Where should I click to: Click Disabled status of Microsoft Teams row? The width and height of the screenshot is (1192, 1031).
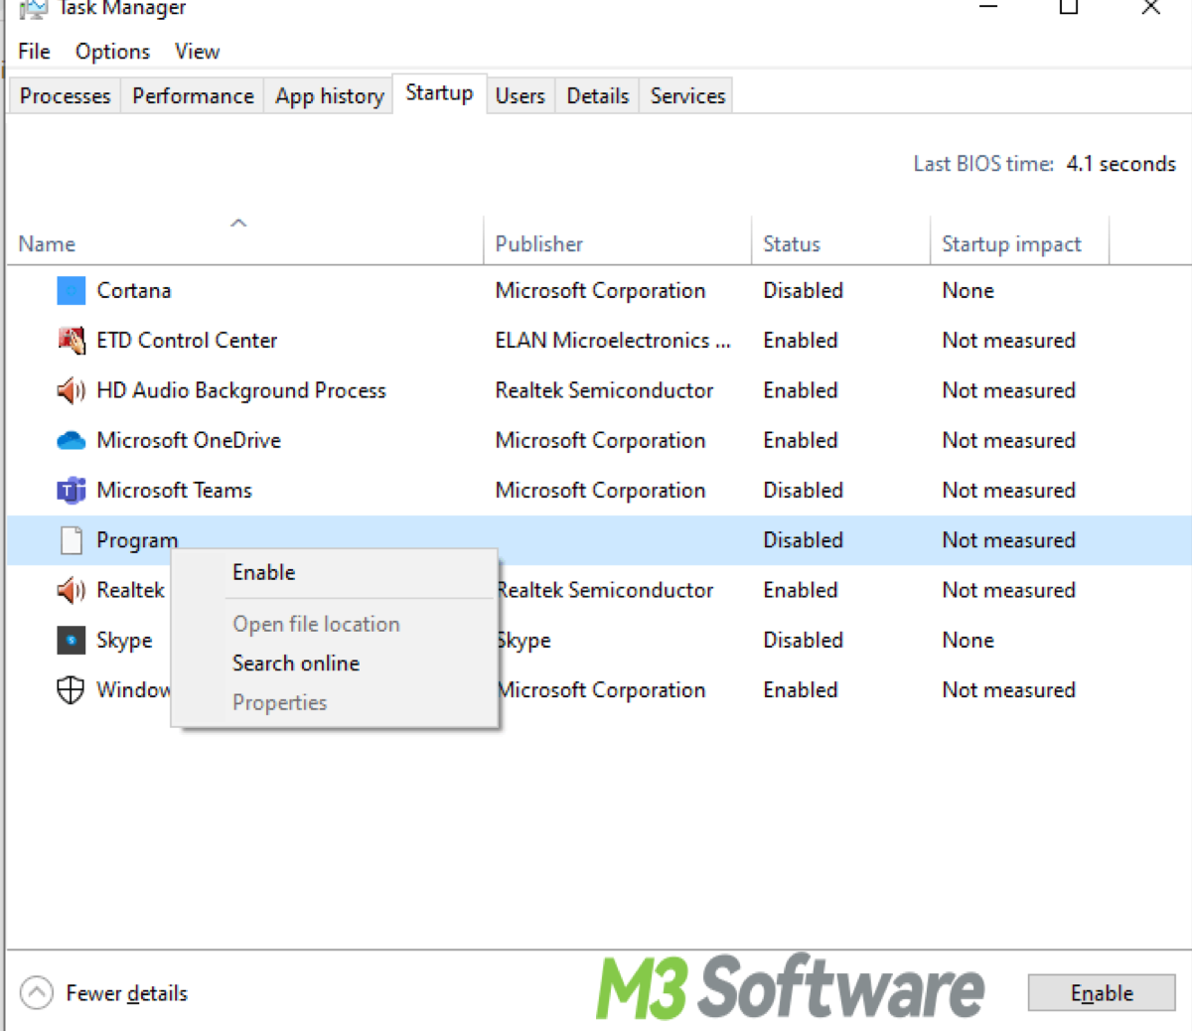803,490
